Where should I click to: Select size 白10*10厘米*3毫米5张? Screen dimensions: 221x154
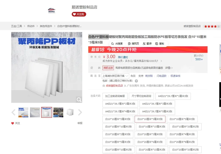click(x=150, y=119)
